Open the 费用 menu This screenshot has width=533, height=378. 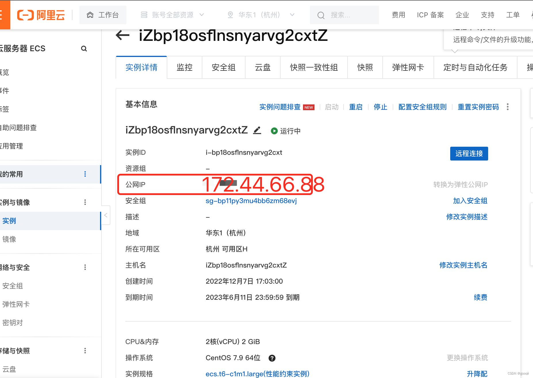click(x=398, y=15)
